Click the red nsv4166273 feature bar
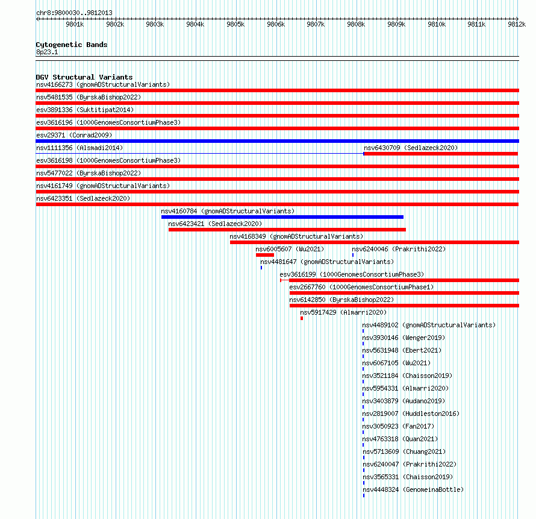The height and width of the screenshot is (519, 536). tap(277, 90)
